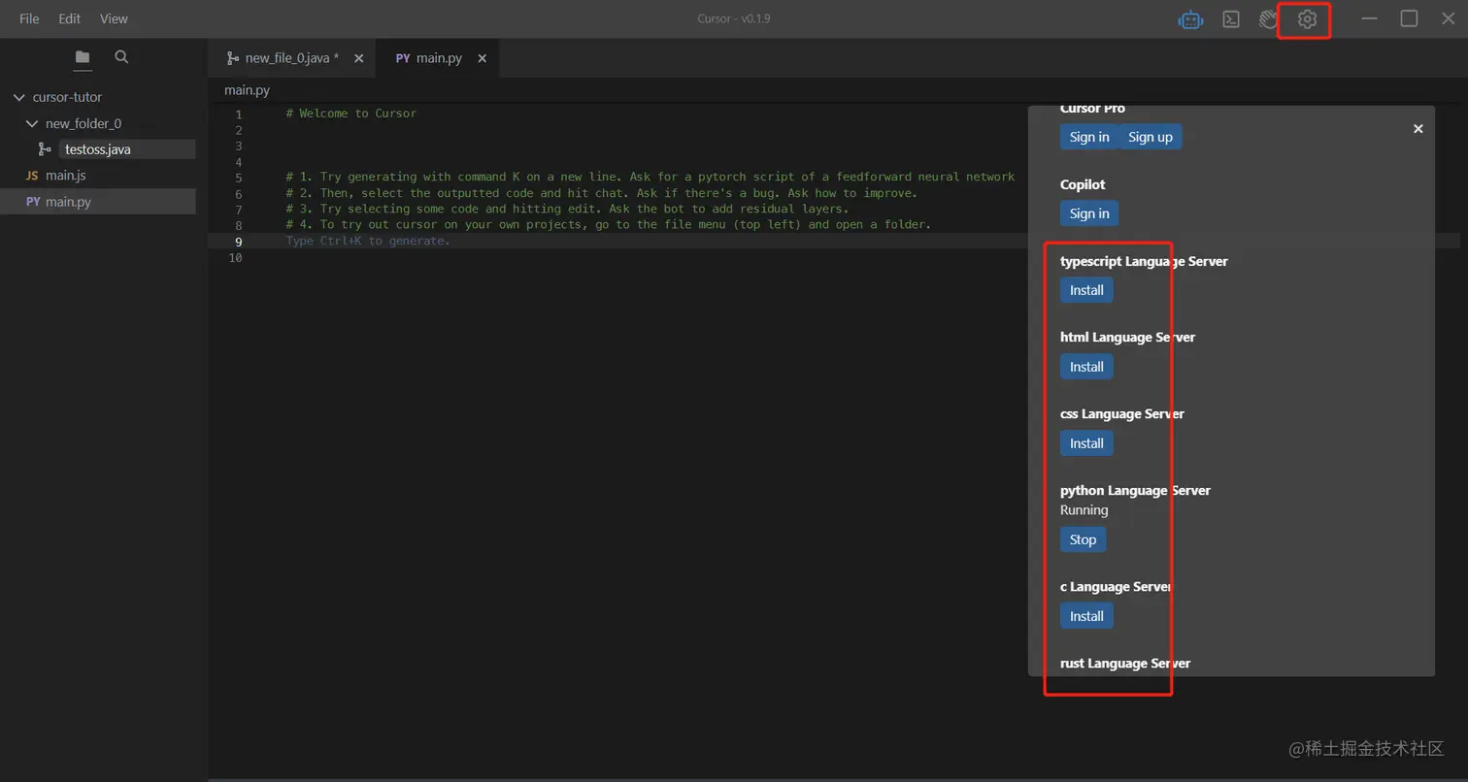Select main.py in the file tree
The height and width of the screenshot is (782, 1468).
click(x=98, y=202)
